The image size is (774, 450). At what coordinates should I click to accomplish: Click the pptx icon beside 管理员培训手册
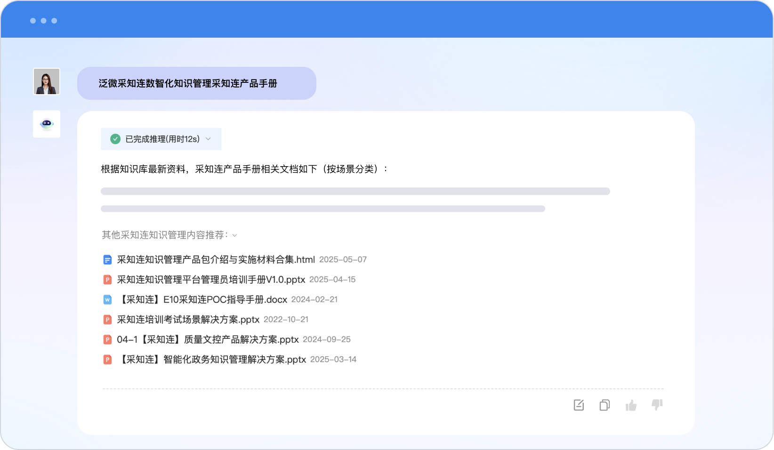point(107,280)
